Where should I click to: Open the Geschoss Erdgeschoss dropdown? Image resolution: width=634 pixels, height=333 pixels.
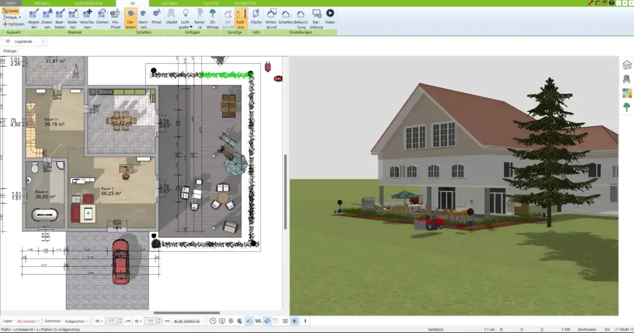[77, 321]
